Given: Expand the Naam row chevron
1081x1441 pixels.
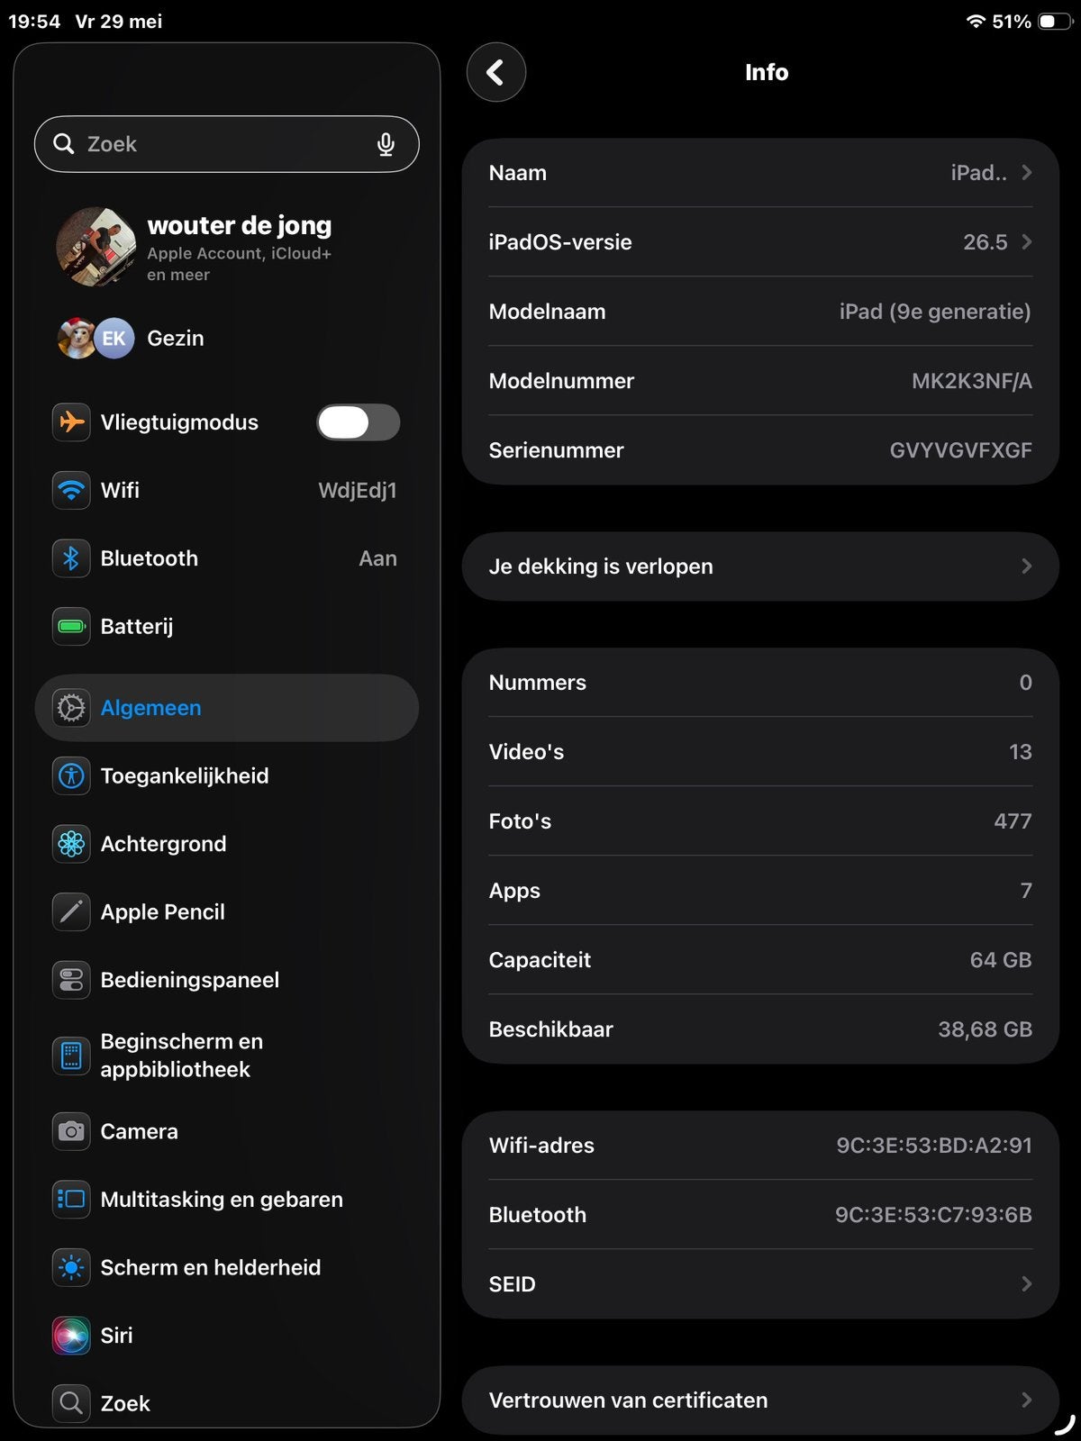Looking at the screenshot, I should click(1026, 173).
